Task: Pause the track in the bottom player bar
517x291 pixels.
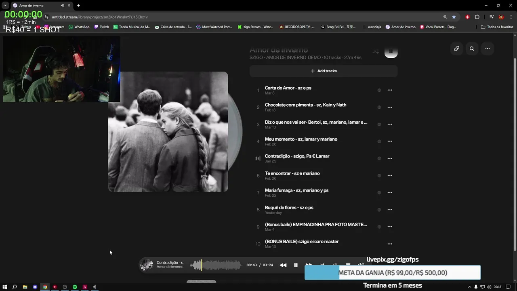Action: click(x=296, y=265)
